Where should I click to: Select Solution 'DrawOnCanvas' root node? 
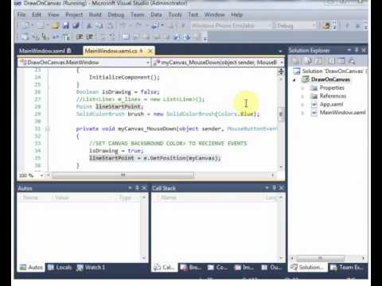tap(330, 71)
